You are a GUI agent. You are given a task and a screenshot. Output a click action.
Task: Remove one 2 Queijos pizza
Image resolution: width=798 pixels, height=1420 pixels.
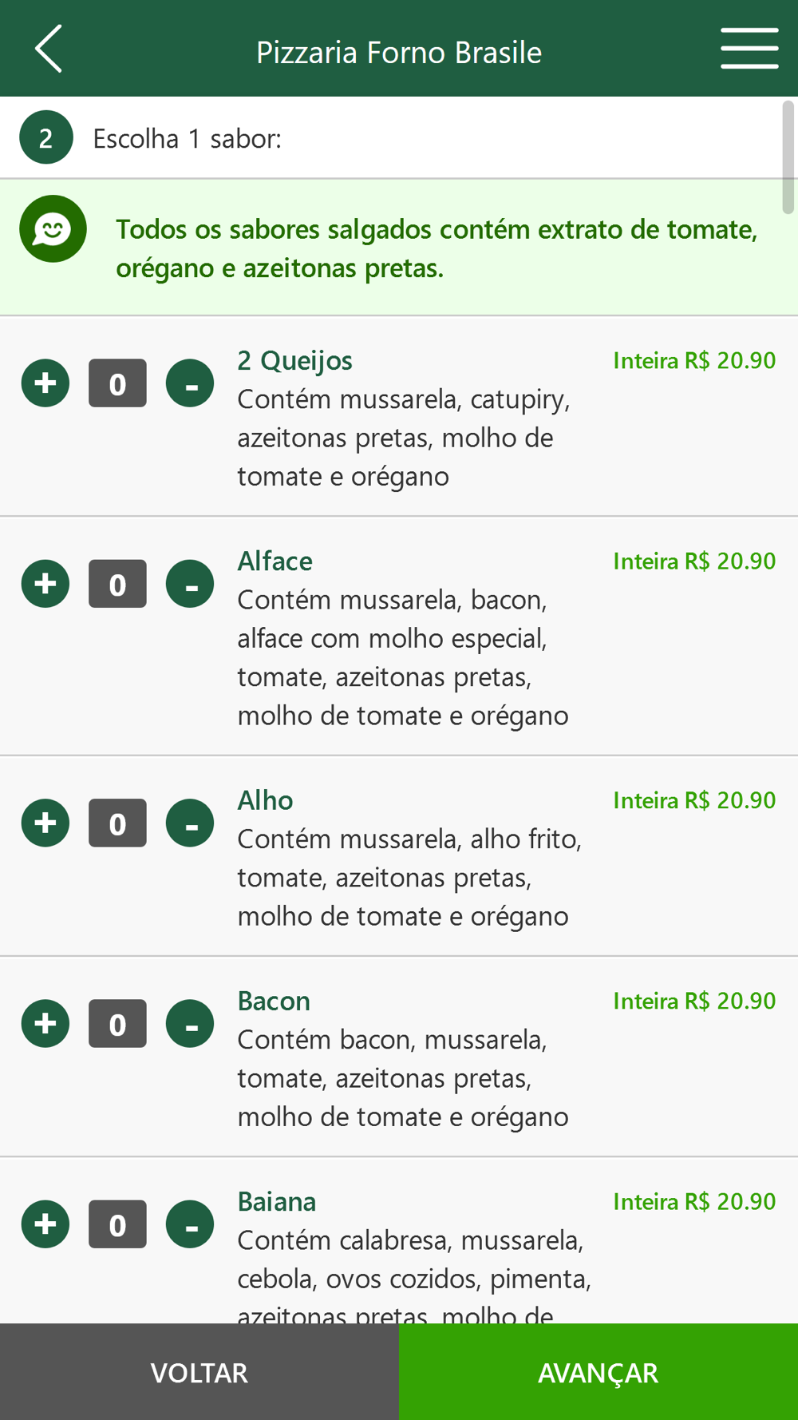click(190, 383)
